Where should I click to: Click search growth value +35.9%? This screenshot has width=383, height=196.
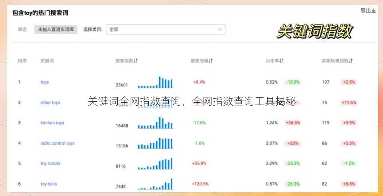point(199,163)
